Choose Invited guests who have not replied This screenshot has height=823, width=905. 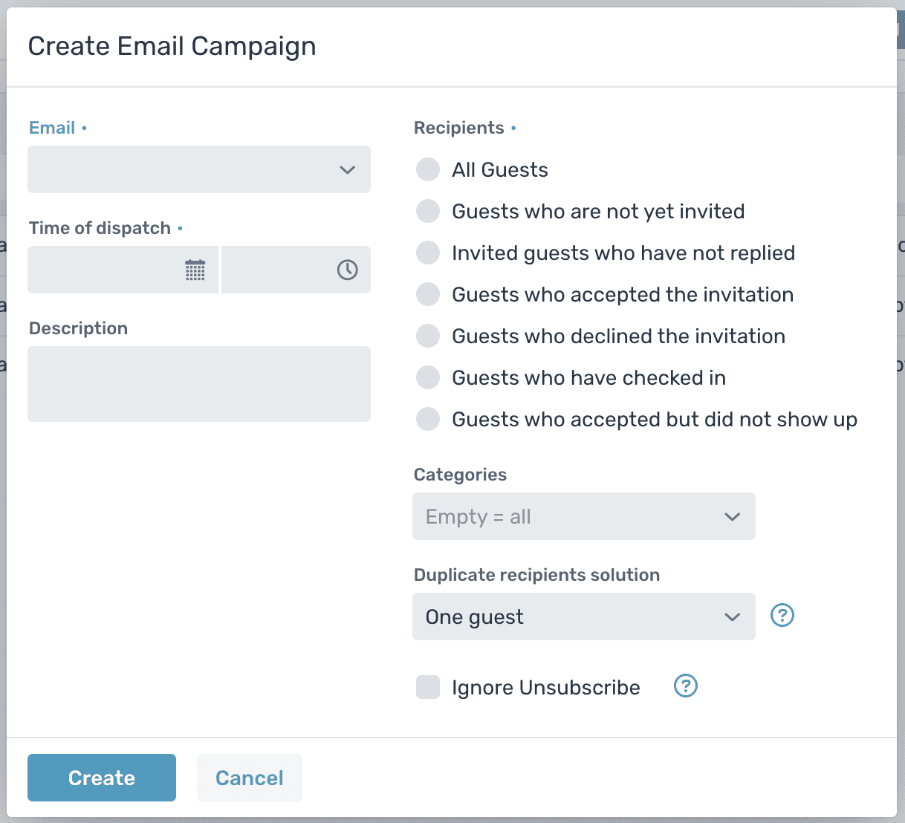coord(428,253)
